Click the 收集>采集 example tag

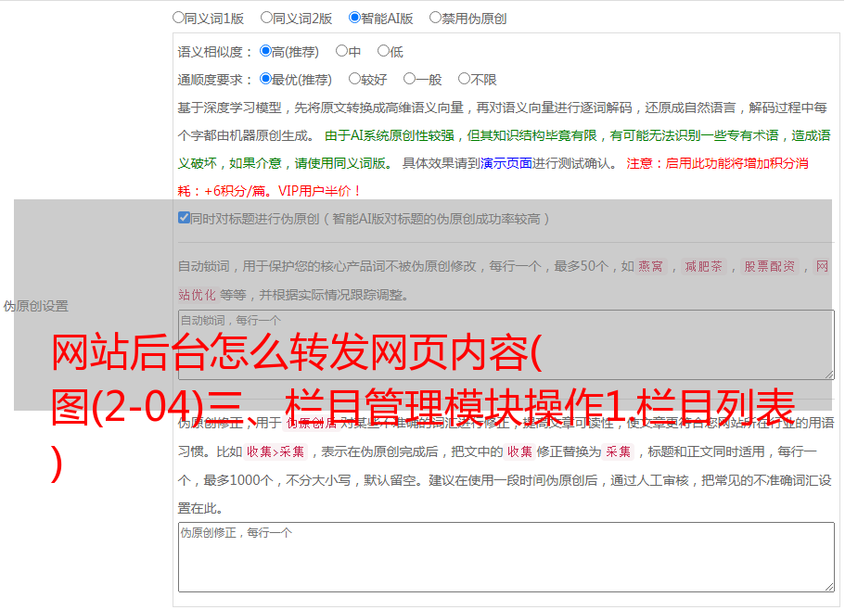tap(275, 451)
